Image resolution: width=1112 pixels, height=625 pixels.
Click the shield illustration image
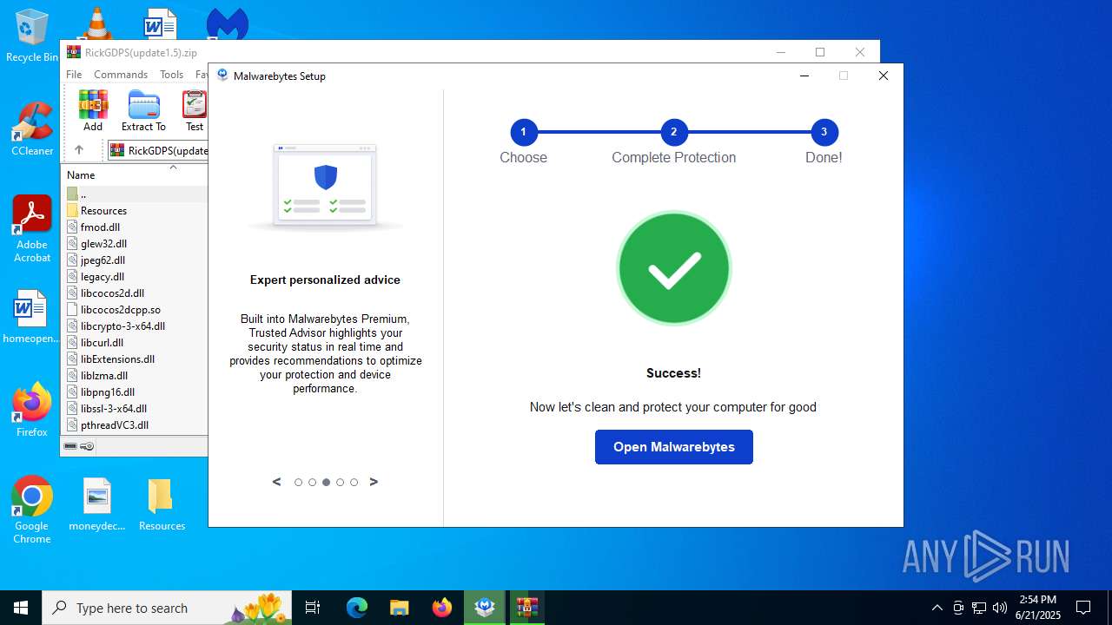325,186
